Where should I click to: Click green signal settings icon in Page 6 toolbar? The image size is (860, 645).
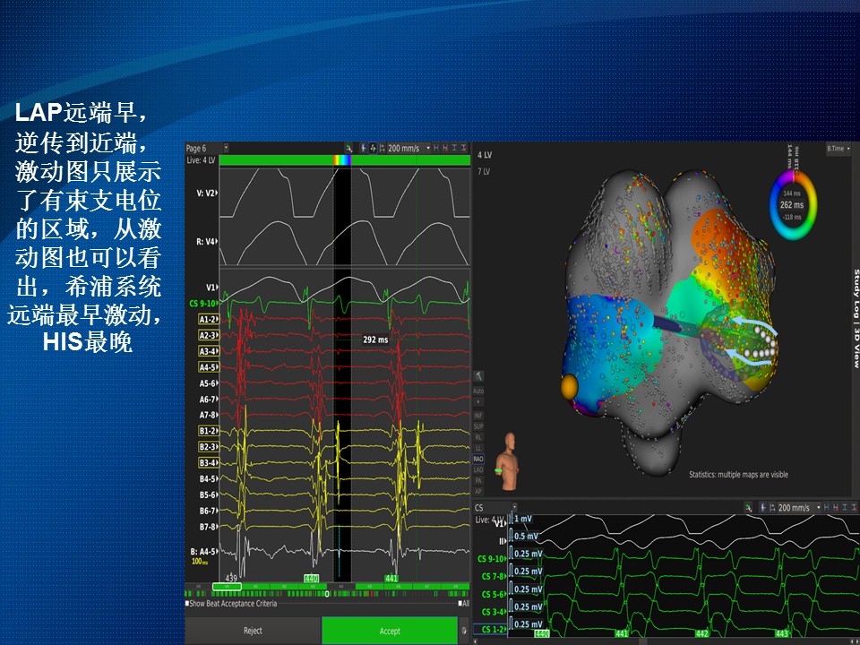[x=348, y=148]
